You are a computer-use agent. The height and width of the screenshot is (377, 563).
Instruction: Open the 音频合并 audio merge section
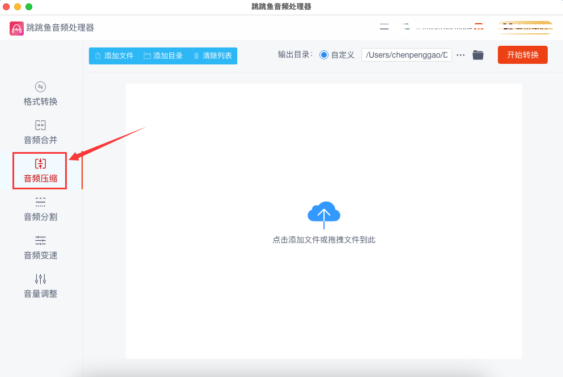(41, 132)
